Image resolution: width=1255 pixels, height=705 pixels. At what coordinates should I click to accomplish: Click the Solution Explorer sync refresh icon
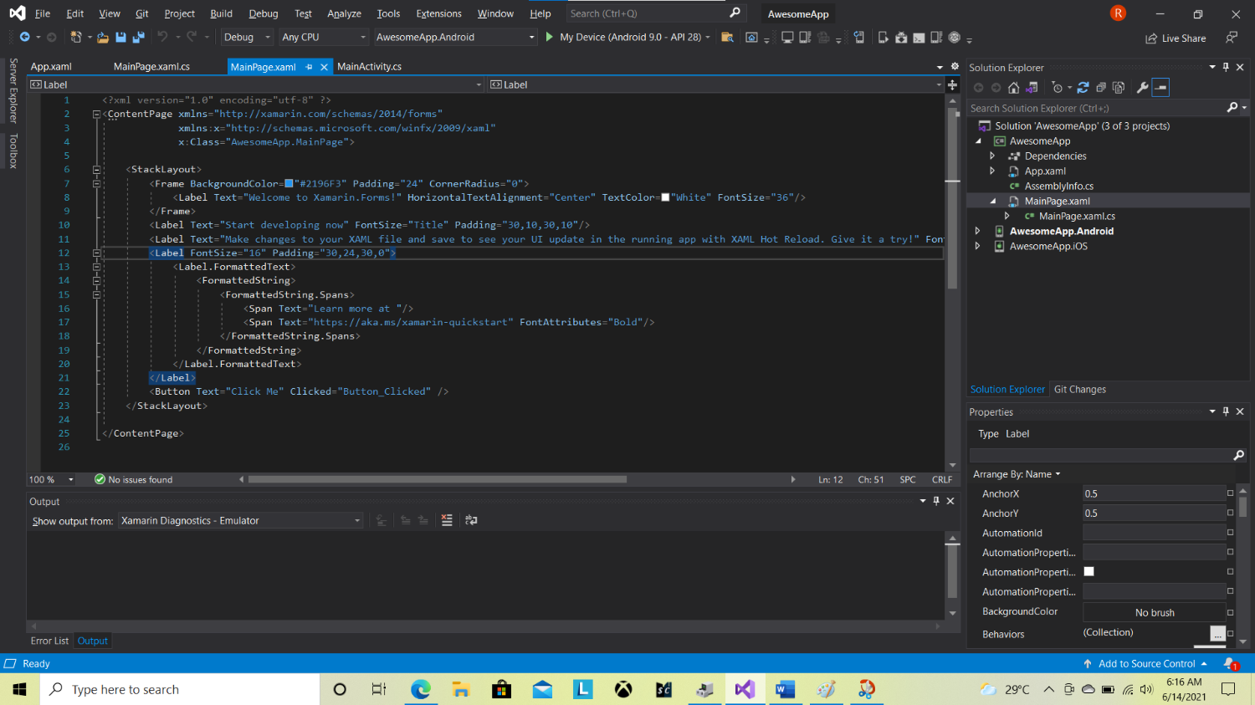pos(1083,88)
